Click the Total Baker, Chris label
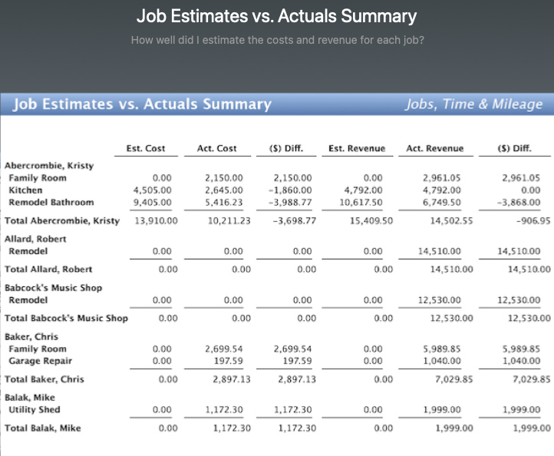Viewport: 554px width, 456px height. click(x=45, y=379)
